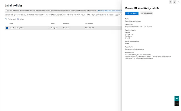Click the 'Label policies' page heading
This screenshot has height=111, width=181.
point(14,5)
